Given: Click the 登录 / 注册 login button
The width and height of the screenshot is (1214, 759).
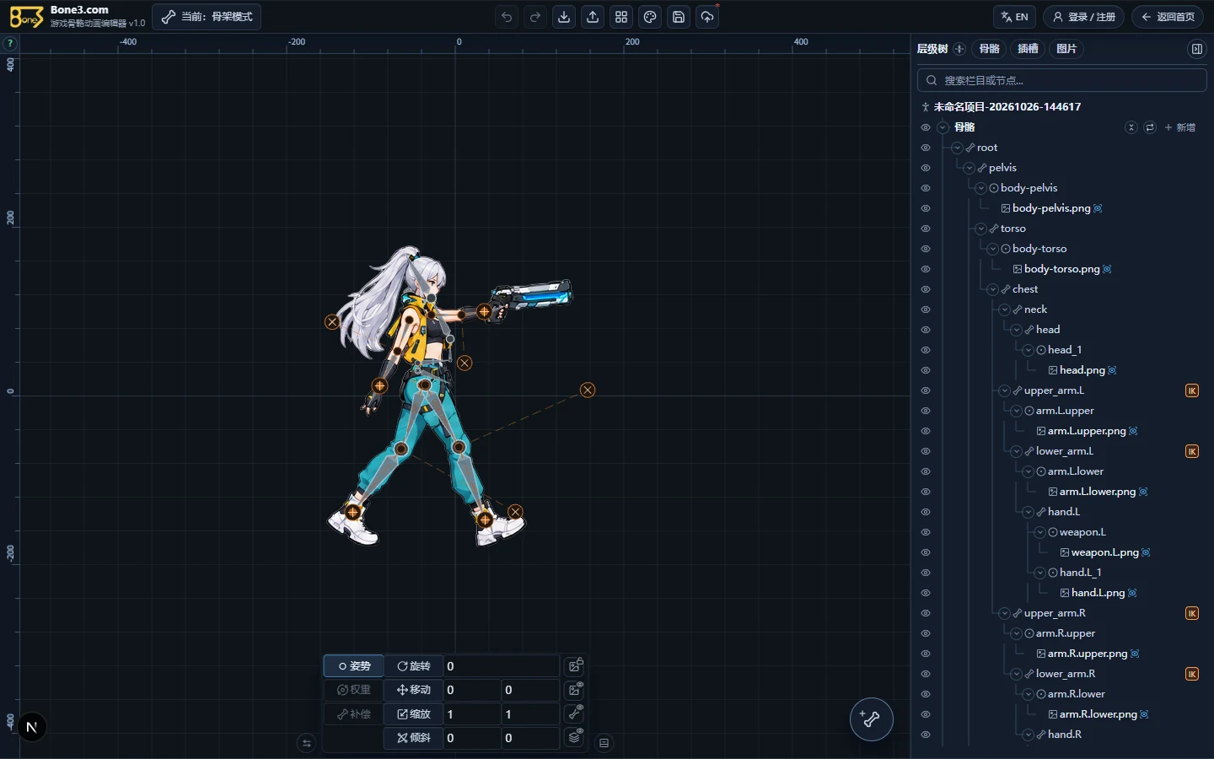Looking at the screenshot, I should tap(1084, 17).
